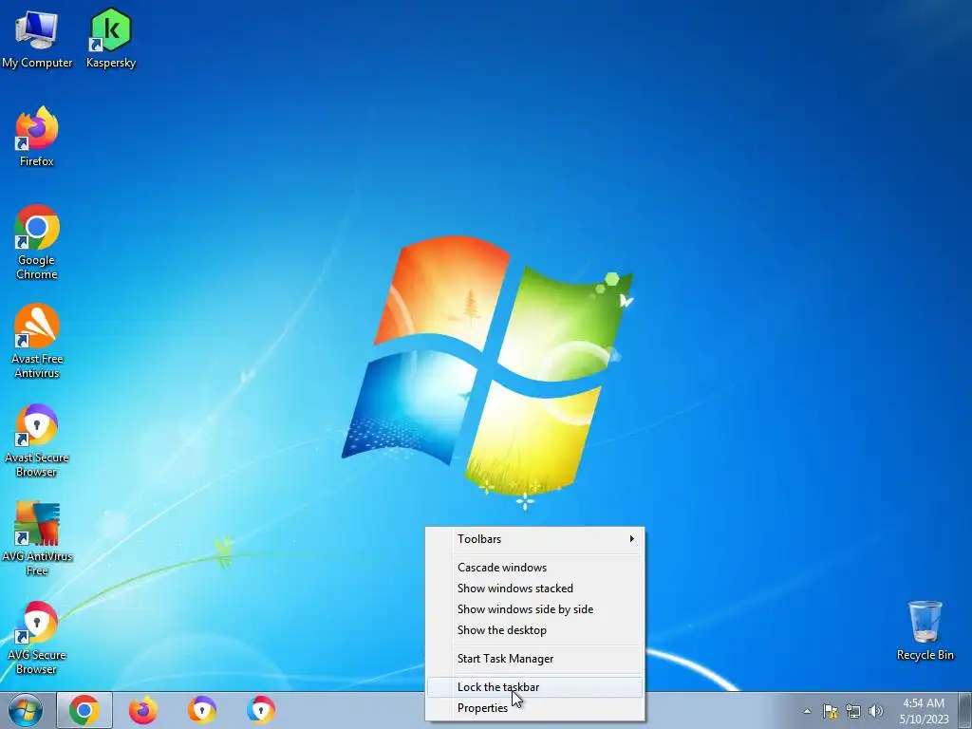Open Chrome from the taskbar
Image resolution: width=972 pixels, height=729 pixels.
click(x=84, y=710)
